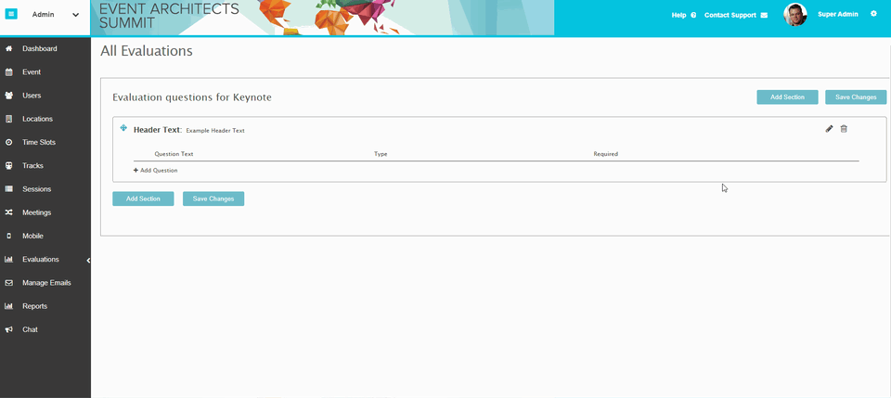
Task: Click the Question Text column header
Action: 174,154
